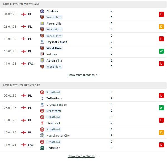This screenshot has width=168, height=162.
Task: Open the Last Matches: Brentford header
Action: (x=83, y=85)
